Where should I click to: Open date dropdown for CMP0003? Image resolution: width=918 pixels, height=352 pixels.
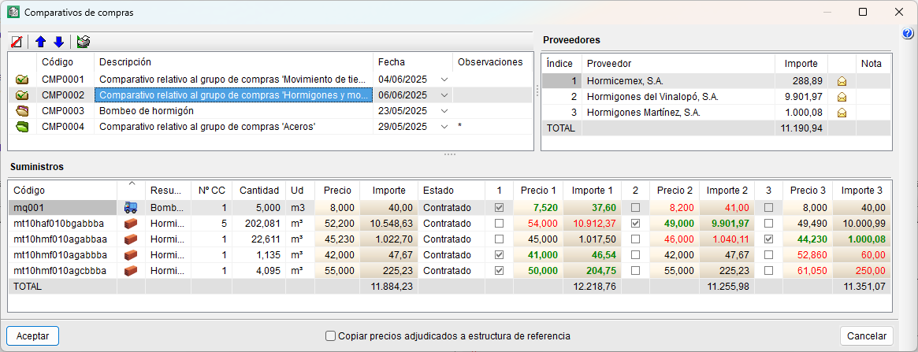click(444, 110)
